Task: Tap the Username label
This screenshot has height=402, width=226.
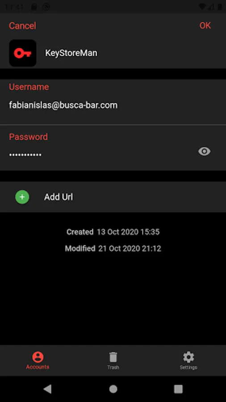Action: point(29,87)
